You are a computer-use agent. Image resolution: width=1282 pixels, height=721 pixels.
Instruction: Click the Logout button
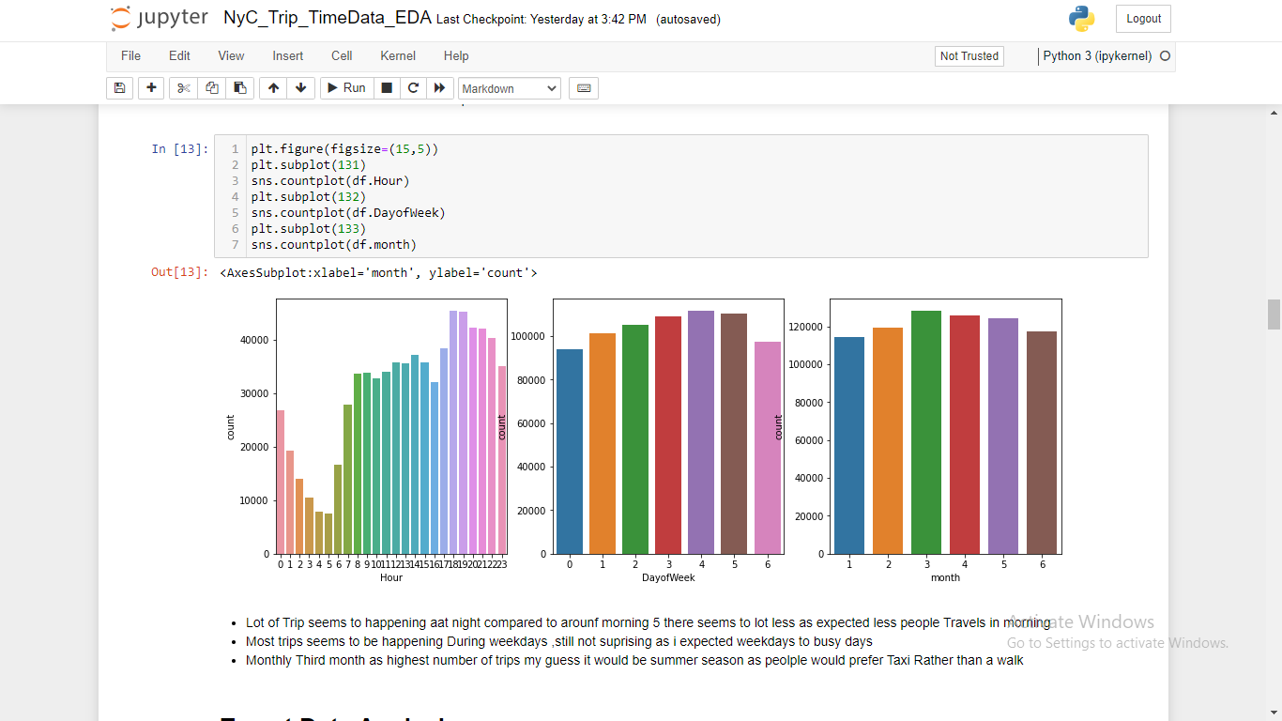point(1142,18)
